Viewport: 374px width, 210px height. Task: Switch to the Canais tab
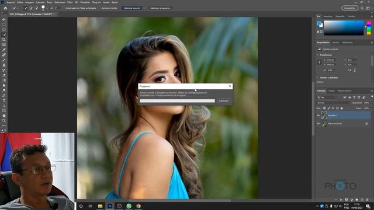(x=331, y=91)
